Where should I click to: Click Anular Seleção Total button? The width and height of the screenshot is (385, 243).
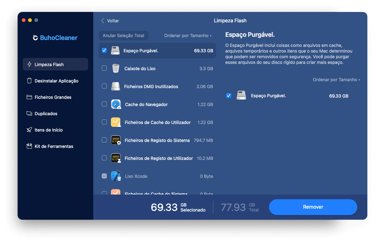click(x=124, y=36)
